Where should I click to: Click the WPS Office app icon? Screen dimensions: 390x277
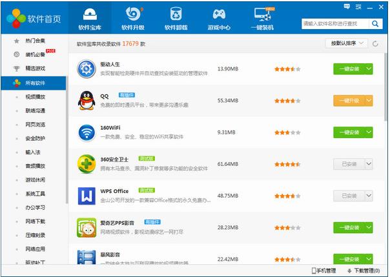click(x=87, y=196)
